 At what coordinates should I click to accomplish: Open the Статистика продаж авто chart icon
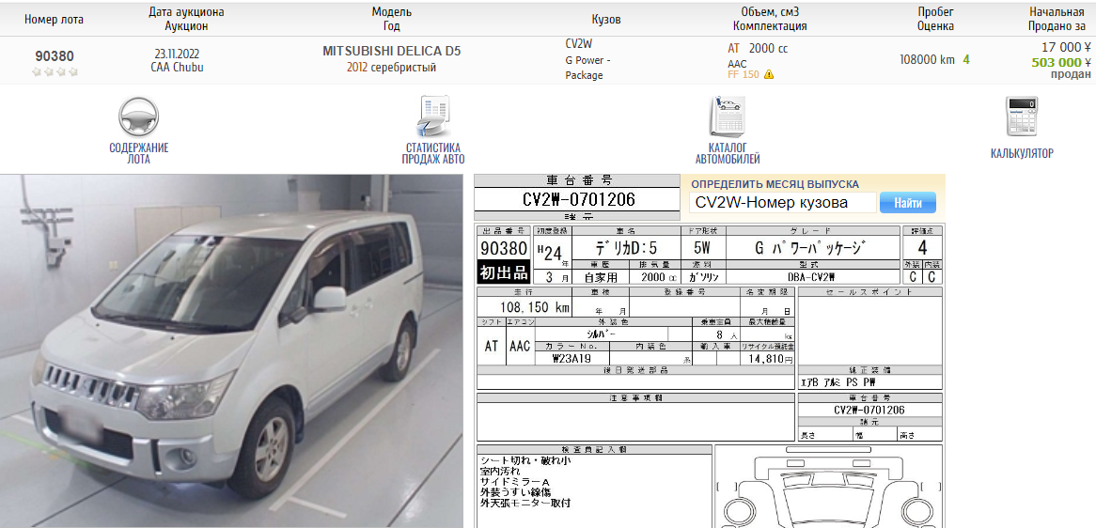(x=432, y=116)
